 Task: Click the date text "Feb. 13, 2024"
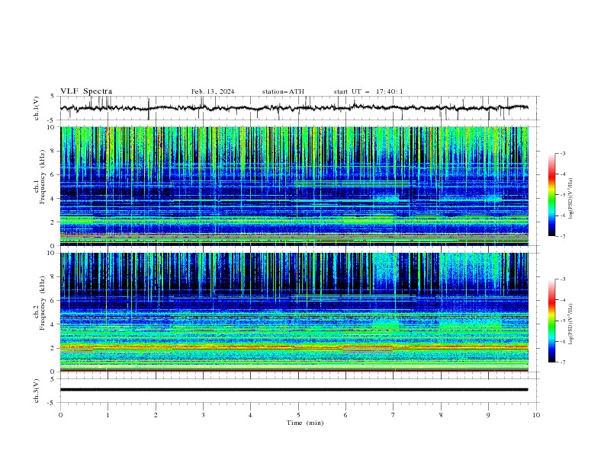click(213, 91)
